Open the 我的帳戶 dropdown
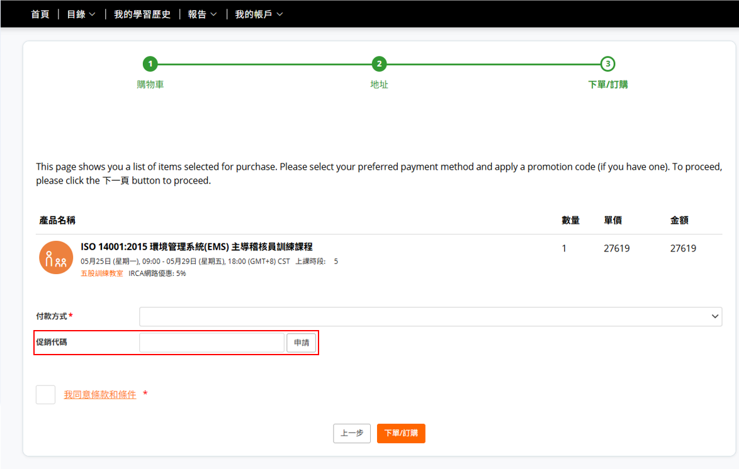 pyautogui.click(x=259, y=14)
